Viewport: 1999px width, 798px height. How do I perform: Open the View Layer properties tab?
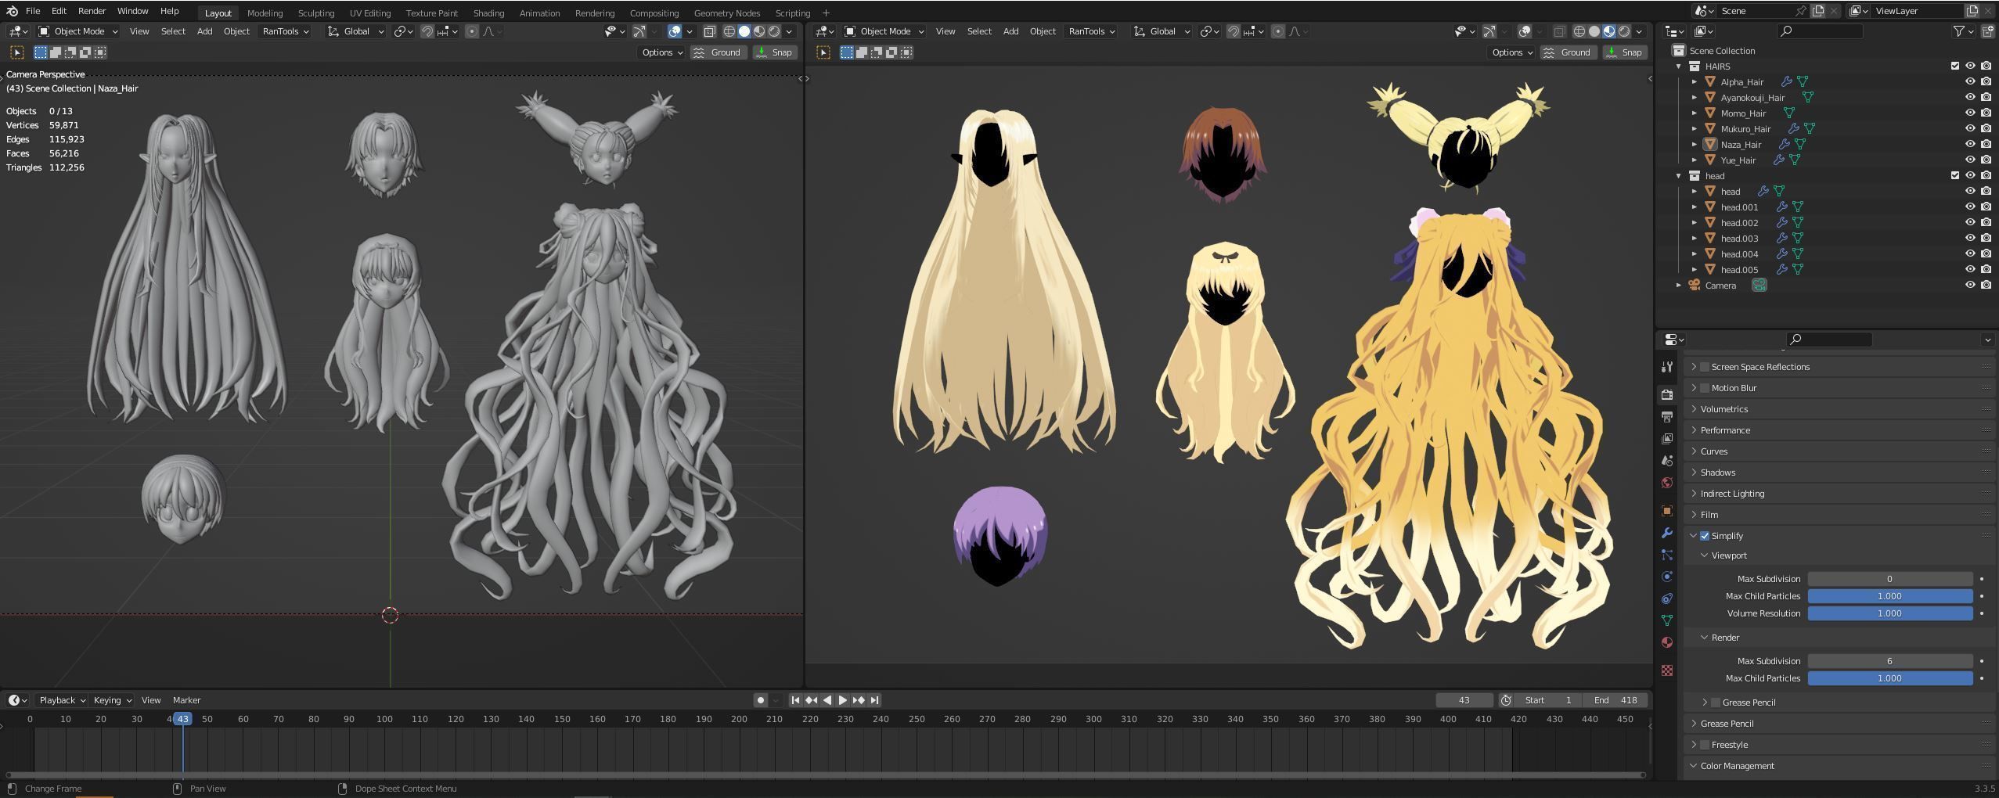coord(1667,438)
